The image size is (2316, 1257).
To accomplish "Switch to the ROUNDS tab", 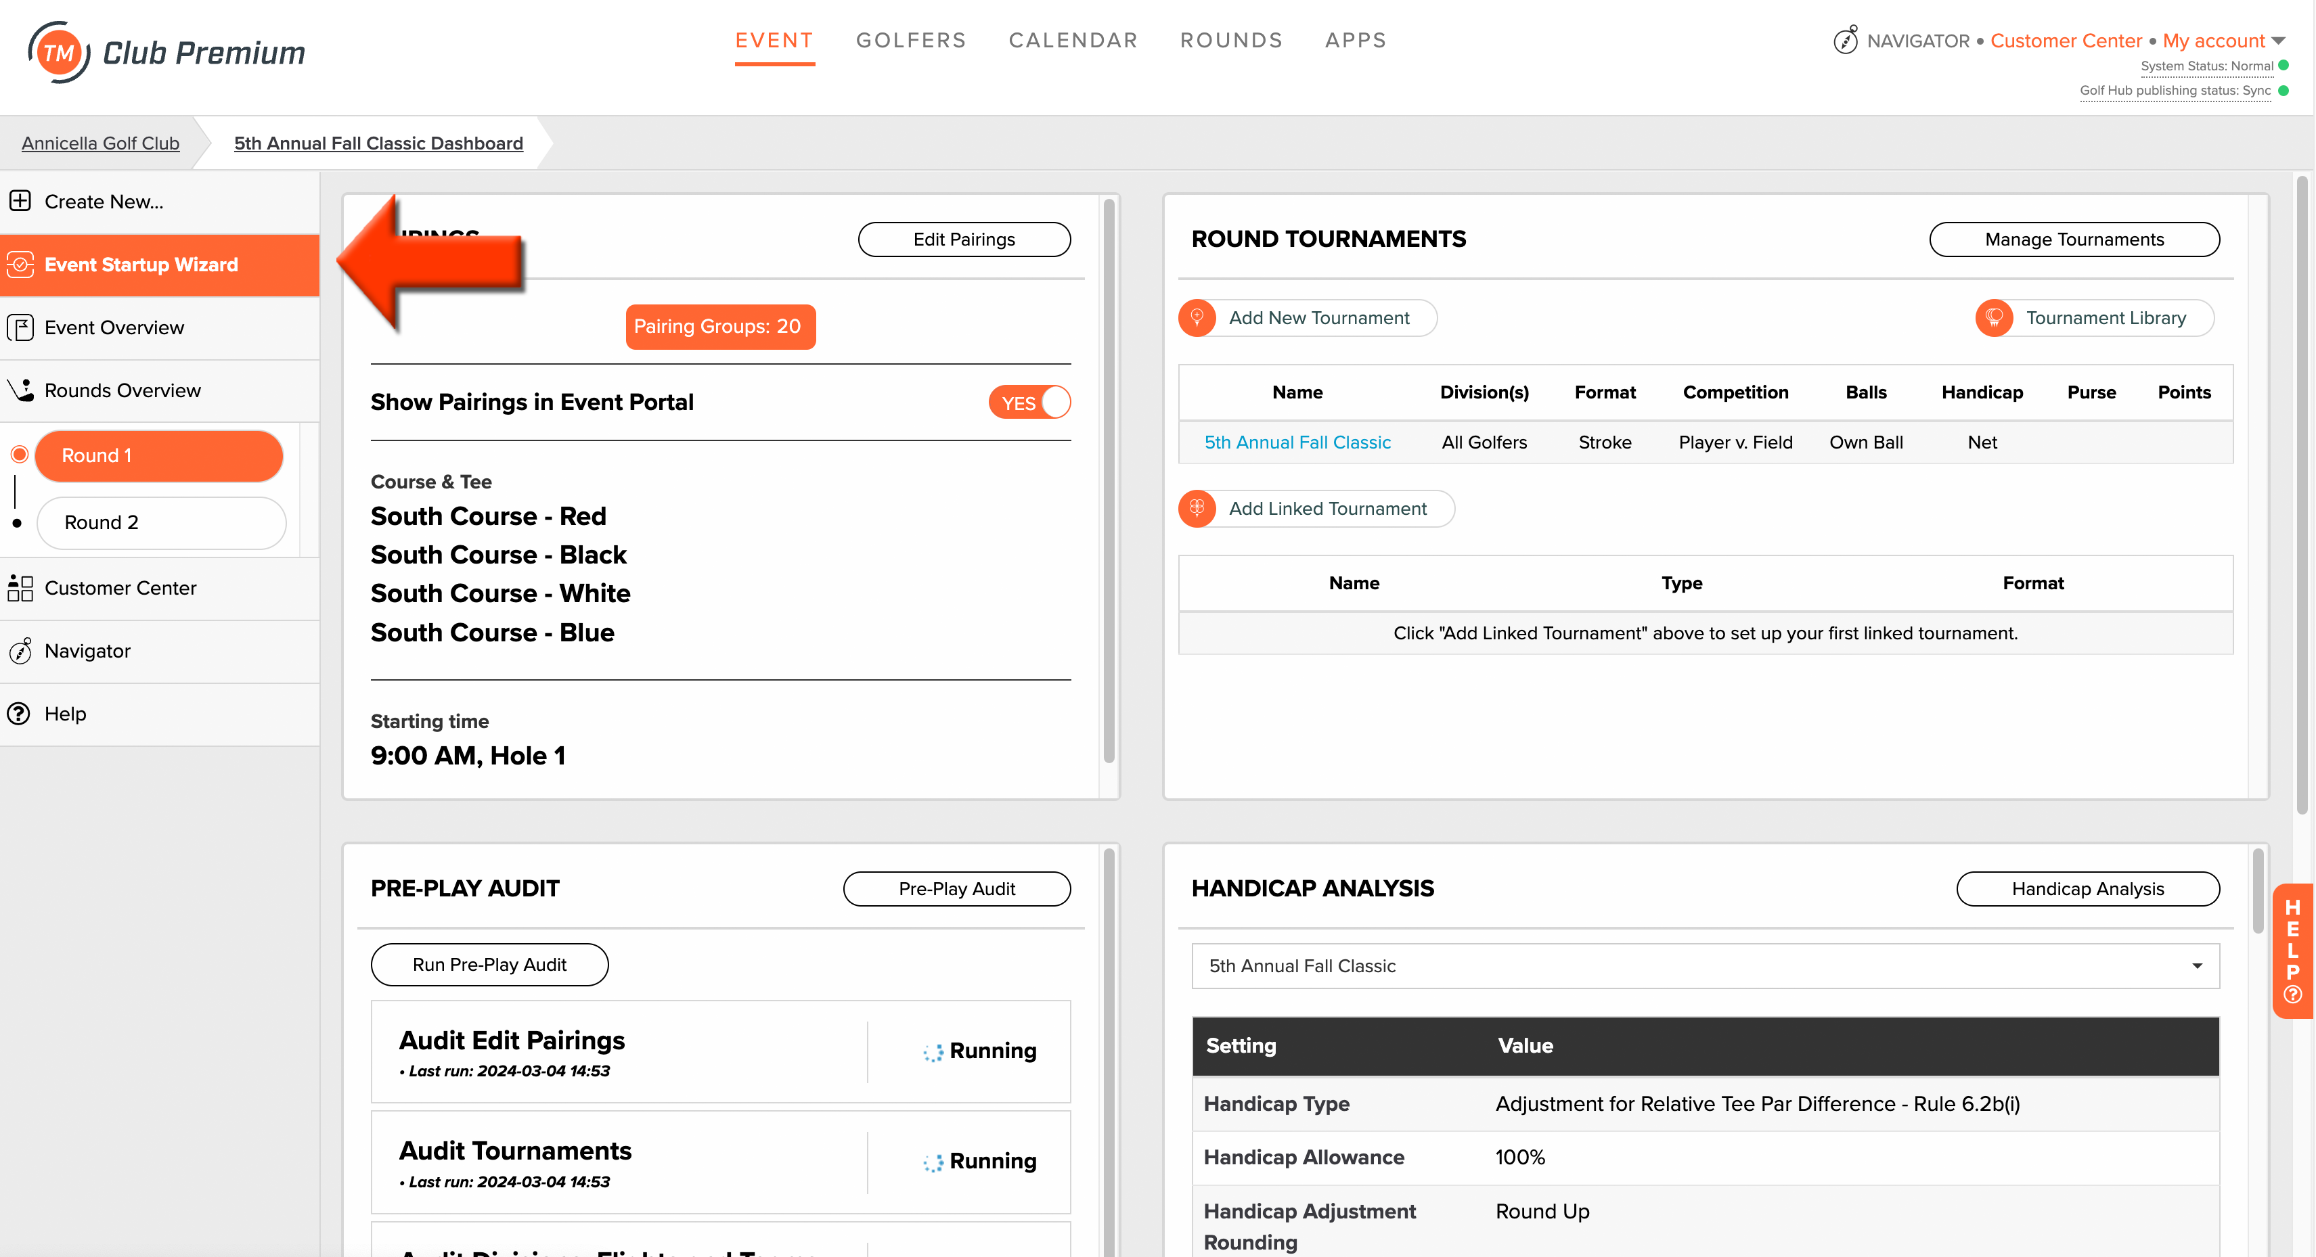I will pos(1231,41).
